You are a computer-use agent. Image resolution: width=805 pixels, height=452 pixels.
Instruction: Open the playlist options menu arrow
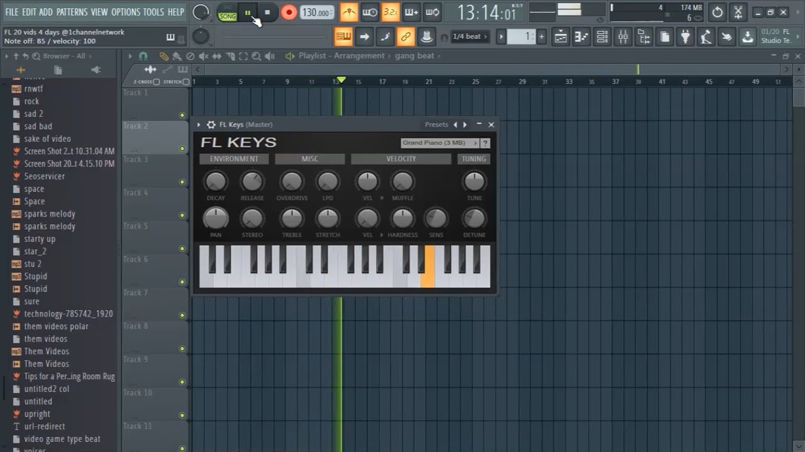pyautogui.click(x=131, y=56)
